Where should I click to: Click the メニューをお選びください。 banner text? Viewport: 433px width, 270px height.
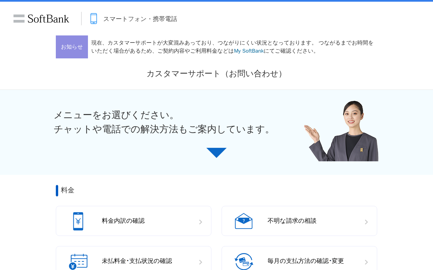tap(116, 115)
